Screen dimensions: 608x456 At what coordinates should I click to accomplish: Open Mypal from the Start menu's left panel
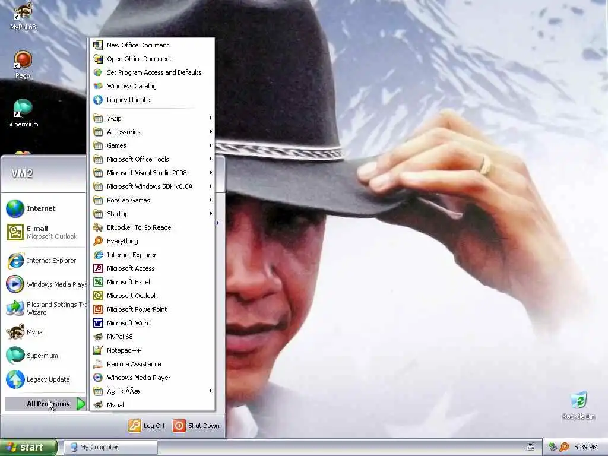[x=45, y=332]
